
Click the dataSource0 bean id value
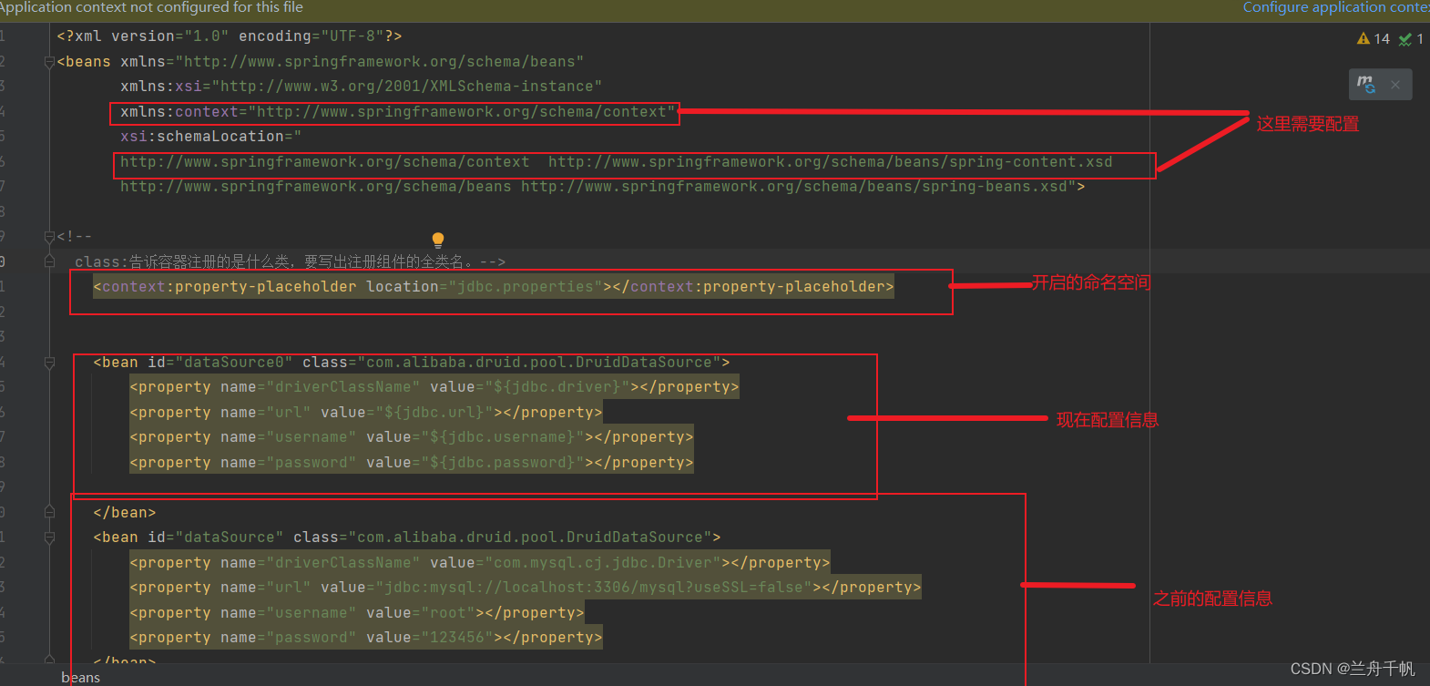coord(233,363)
